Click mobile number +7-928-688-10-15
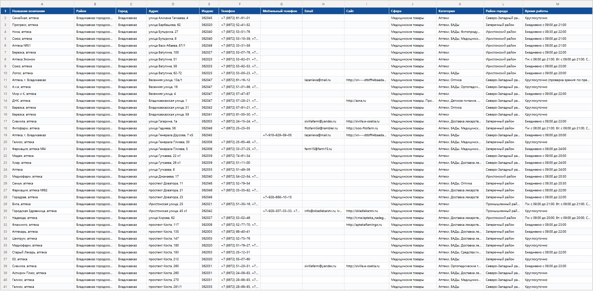The height and width of the screenshot is (296, 593). click(281, 197)
